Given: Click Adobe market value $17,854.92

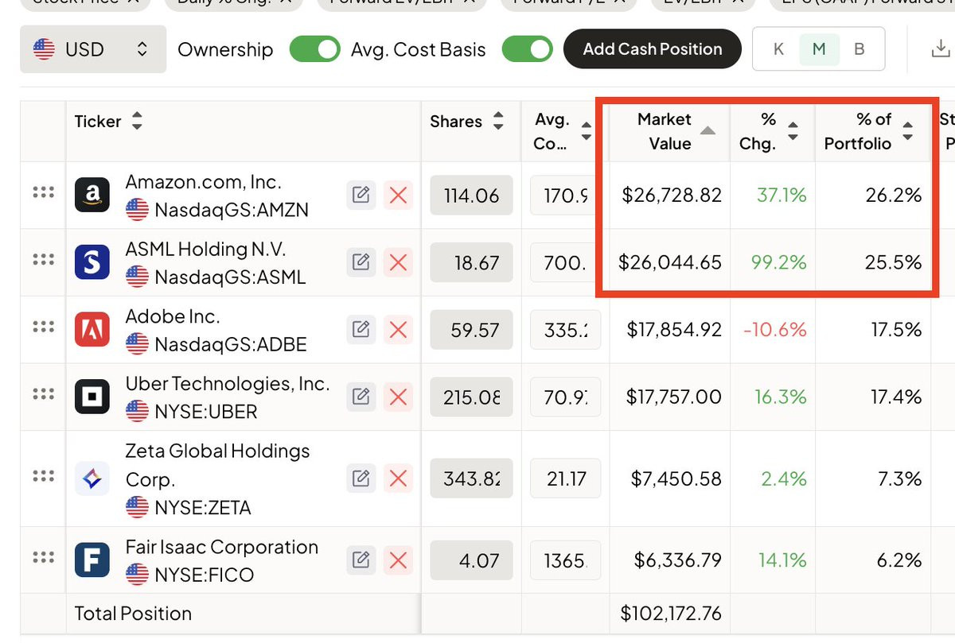Looking at the screenshot, I should click(674, 329).
